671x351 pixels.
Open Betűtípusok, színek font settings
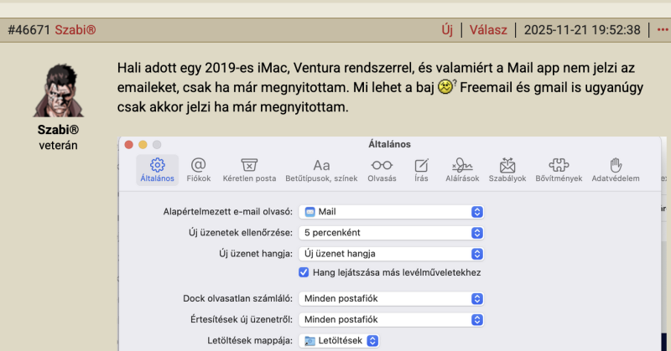pyautogui.click(x=321, y=169)
